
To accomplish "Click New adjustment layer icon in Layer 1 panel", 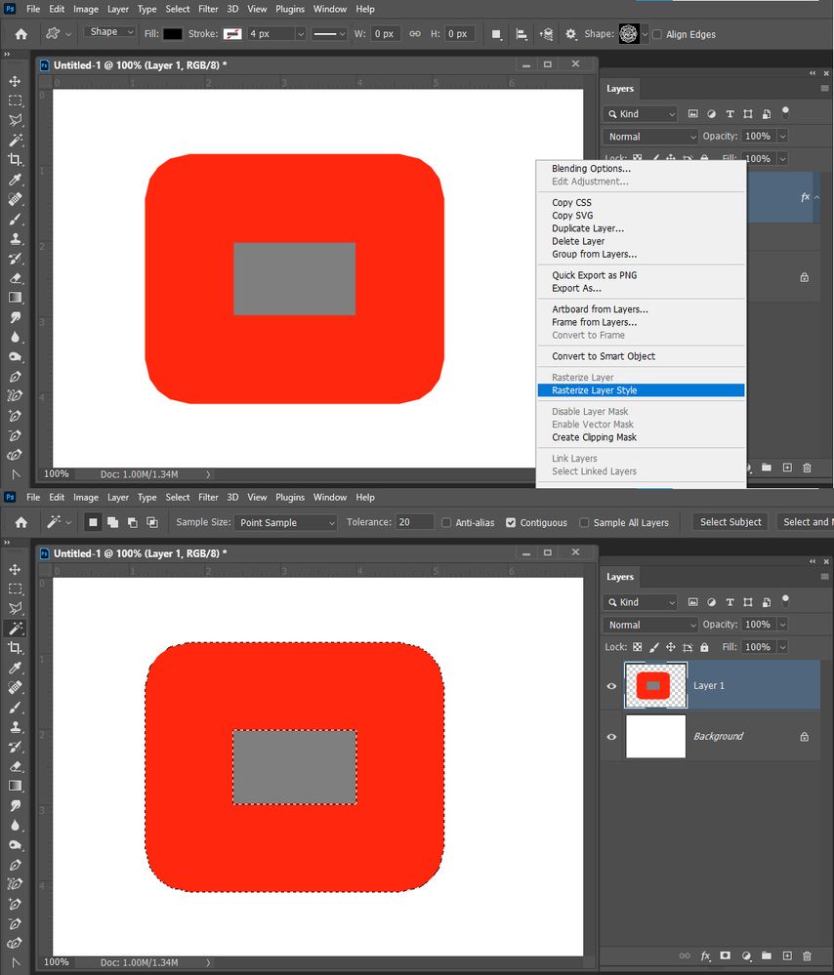I will (746, 955).
